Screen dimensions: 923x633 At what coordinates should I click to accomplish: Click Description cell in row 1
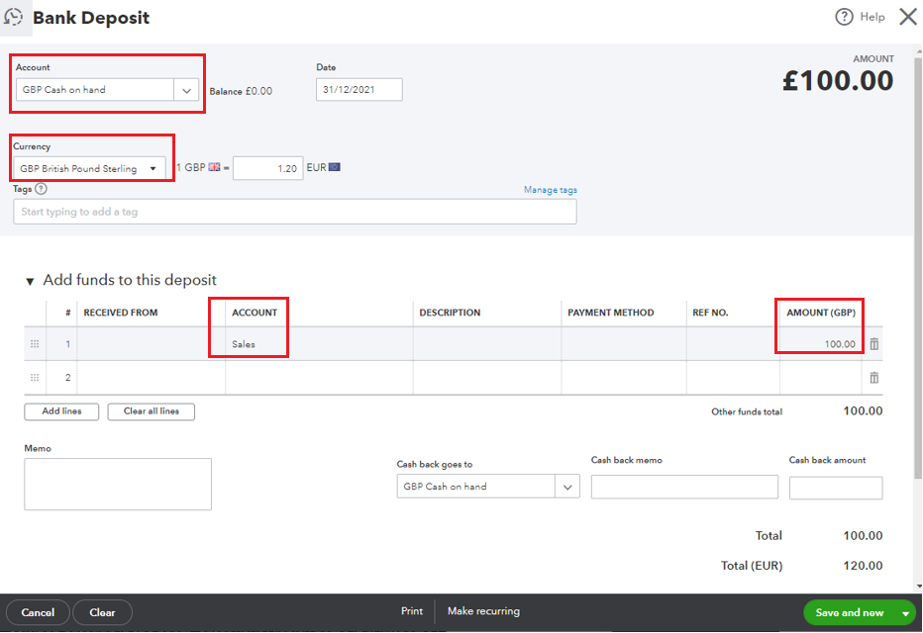point(487,344)
